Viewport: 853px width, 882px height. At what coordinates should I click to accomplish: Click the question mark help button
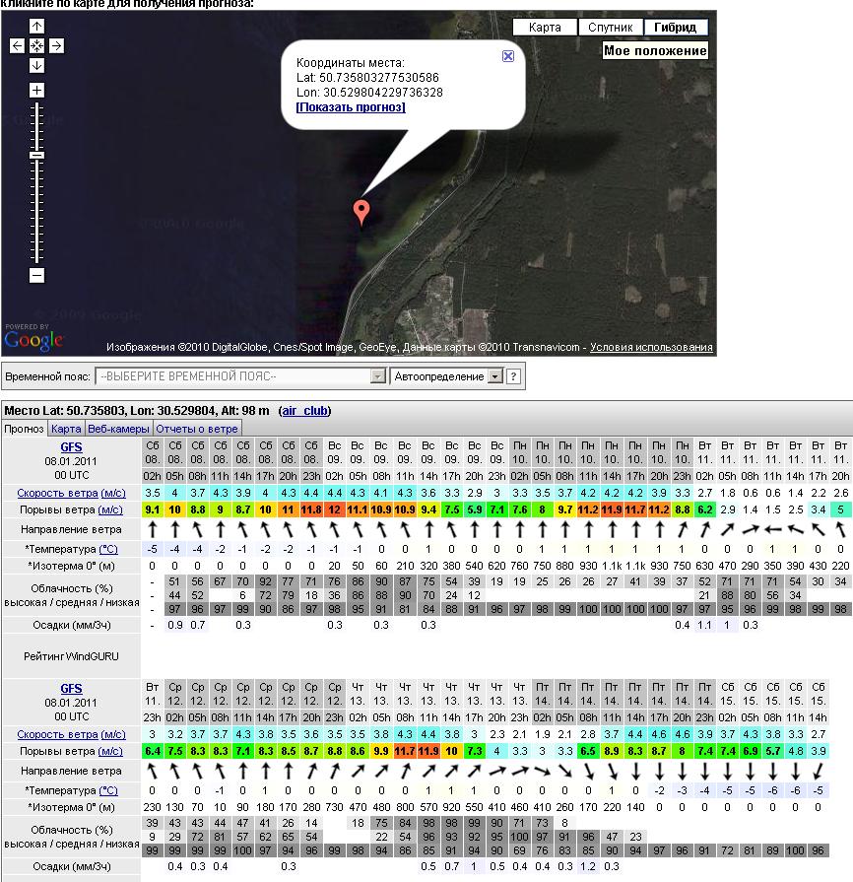(514, 376)
